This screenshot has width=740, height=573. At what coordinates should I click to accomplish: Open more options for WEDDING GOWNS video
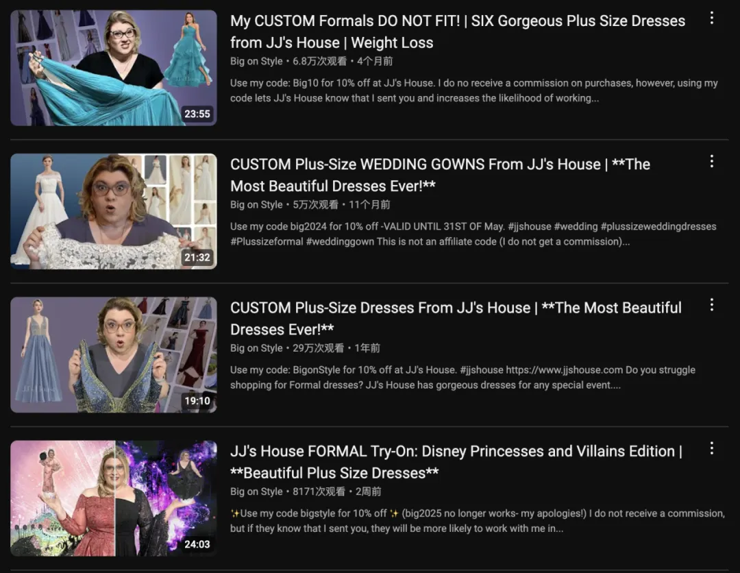tap(712, 162)
